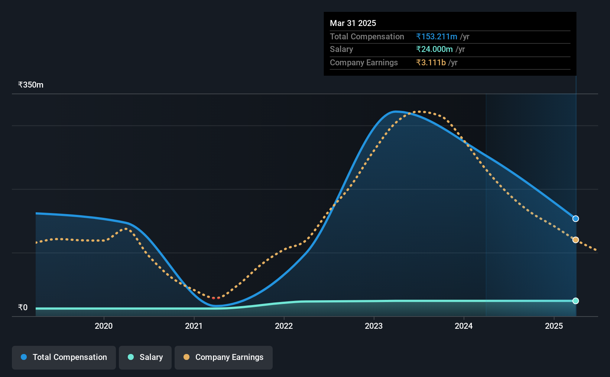The width and height of the screenshot is (610, 377).
Task: Click the ₹153.211m total compensation value
Action: tap(437, 36)
